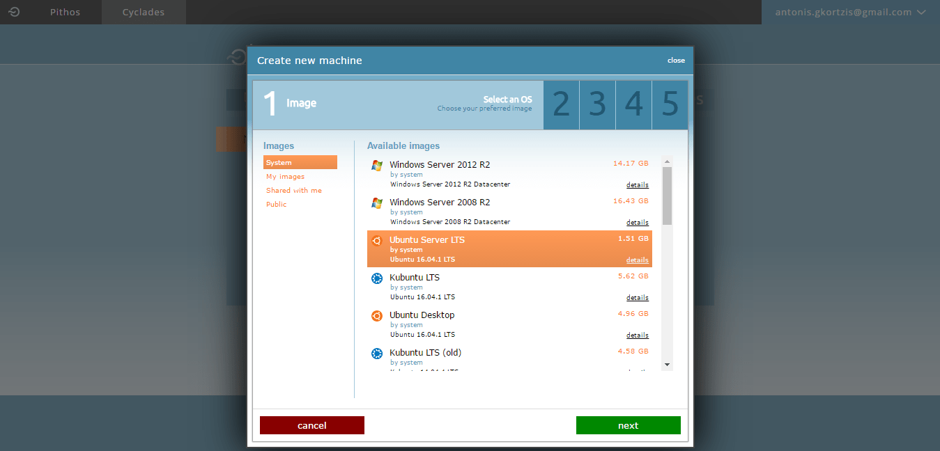Click the 16.43 GB size value
Viewport: 940px width, 451px height.
tap(631, 201)
